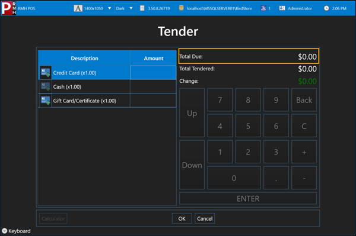Click the Cash tender add icon
The width and height of the screenshot is (356, 236).
click(x=46, y=87)
